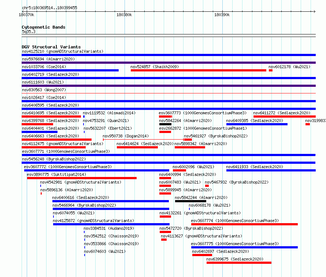Select nsv4542981 gnomAD variant label
The image size is (326, 277).
click(81, 182)
